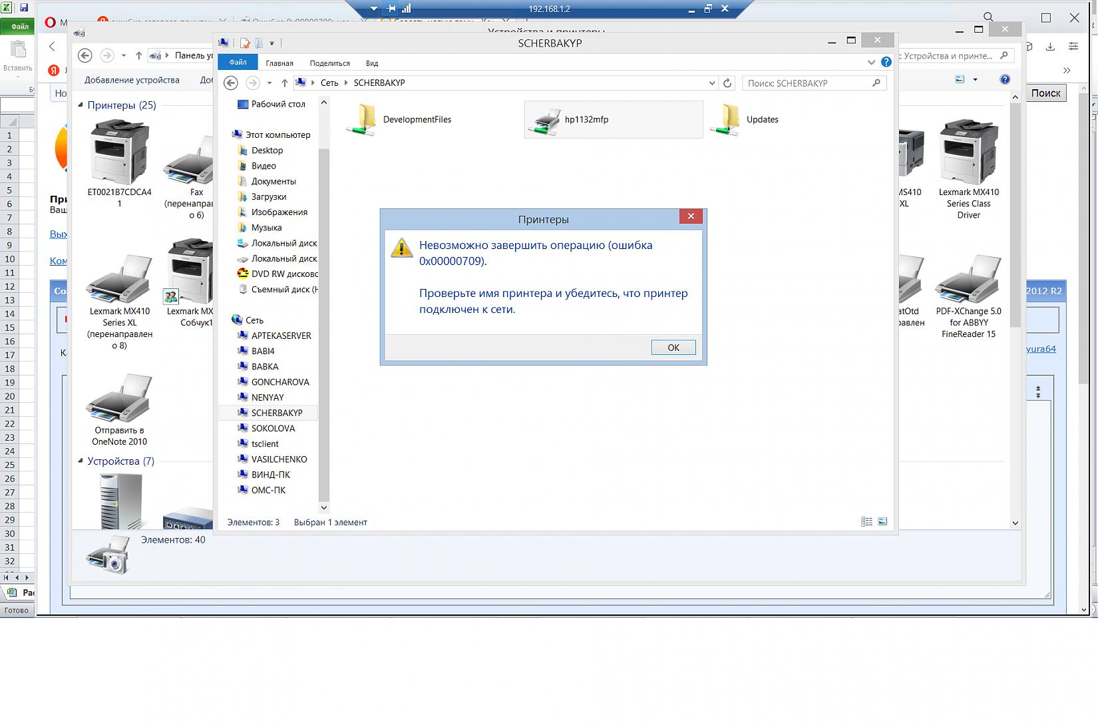
Task: Switch to large icons view in status bar
Action: [882, 522]
